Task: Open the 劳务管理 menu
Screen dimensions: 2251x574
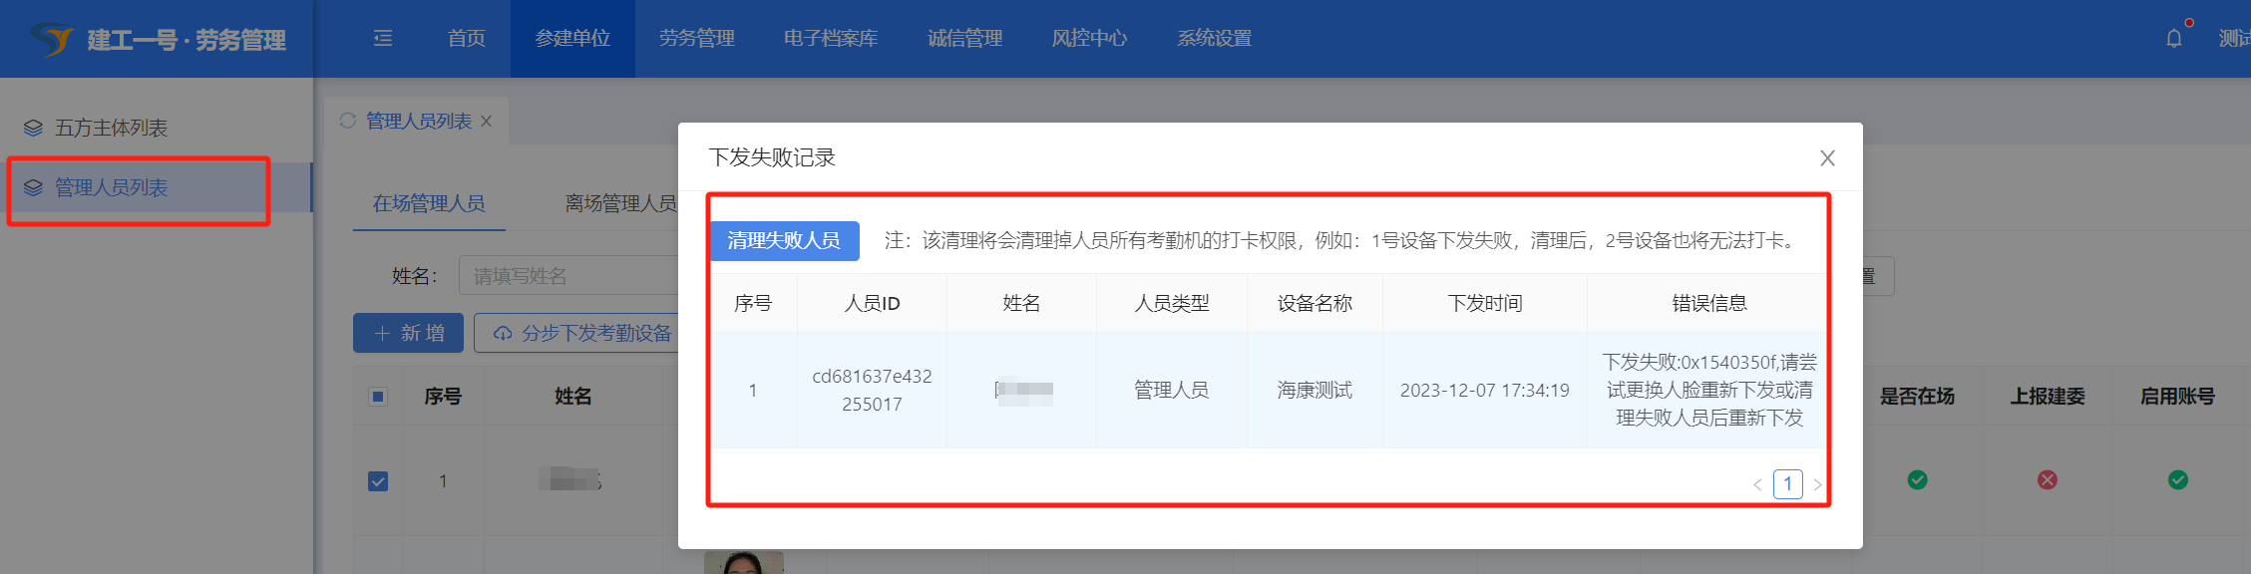Action: pos(696,39)
